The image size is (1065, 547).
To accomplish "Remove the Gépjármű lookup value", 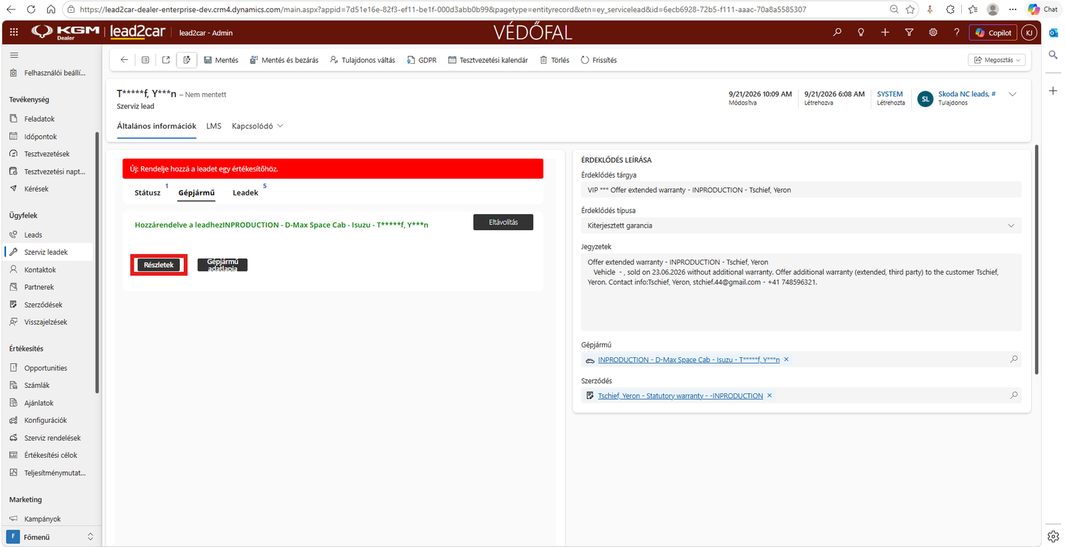I will (x=786, y=359).
